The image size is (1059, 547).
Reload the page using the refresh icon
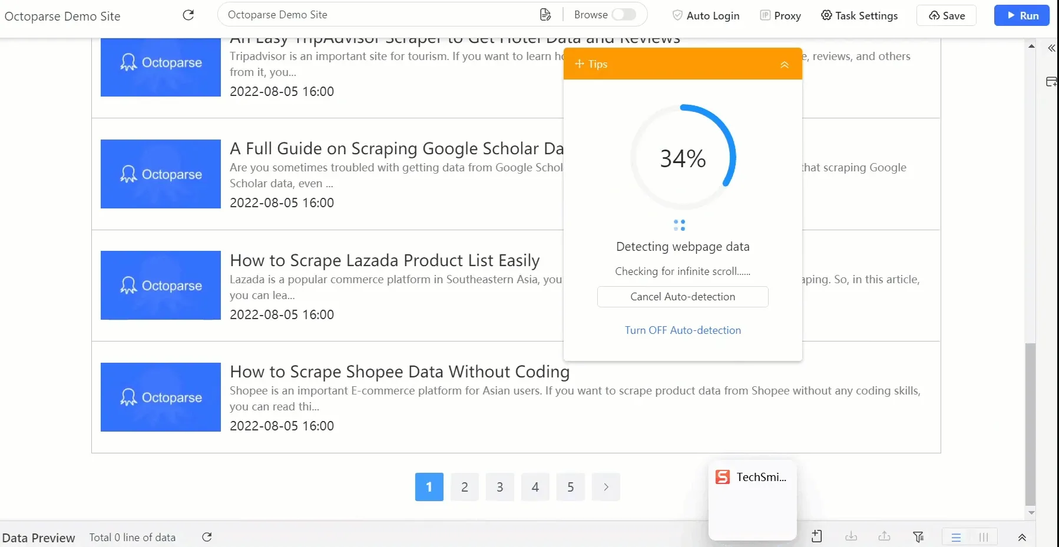tap(188, 15)
